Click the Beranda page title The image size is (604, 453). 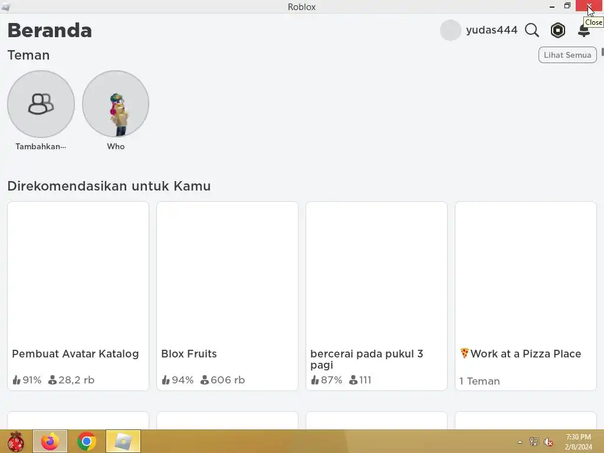pos(50,31)
